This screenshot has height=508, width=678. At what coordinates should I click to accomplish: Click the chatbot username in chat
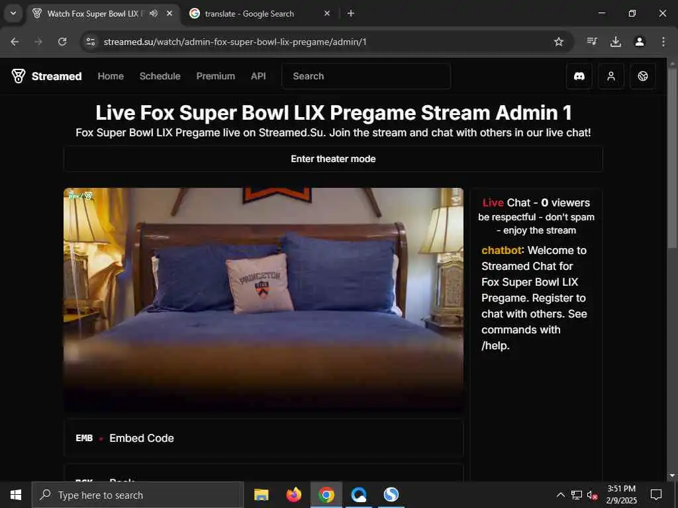click(x=502, y=251)
